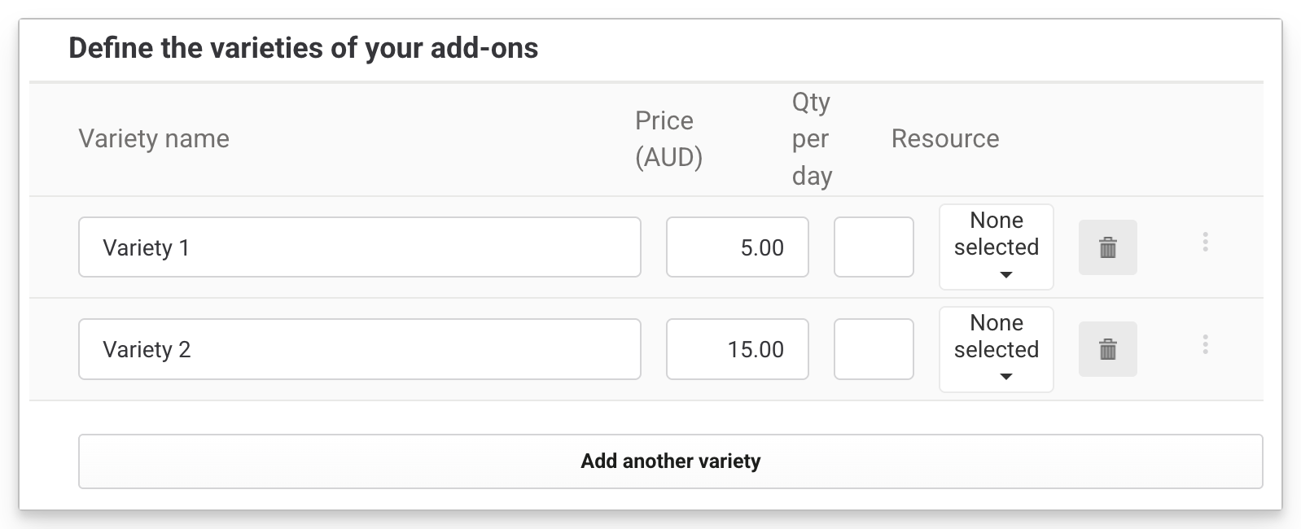Image resolution: width=1301 pixels, height=529 pixels.
Task: Click the 15.00 price field
Action: coord(737,349)
